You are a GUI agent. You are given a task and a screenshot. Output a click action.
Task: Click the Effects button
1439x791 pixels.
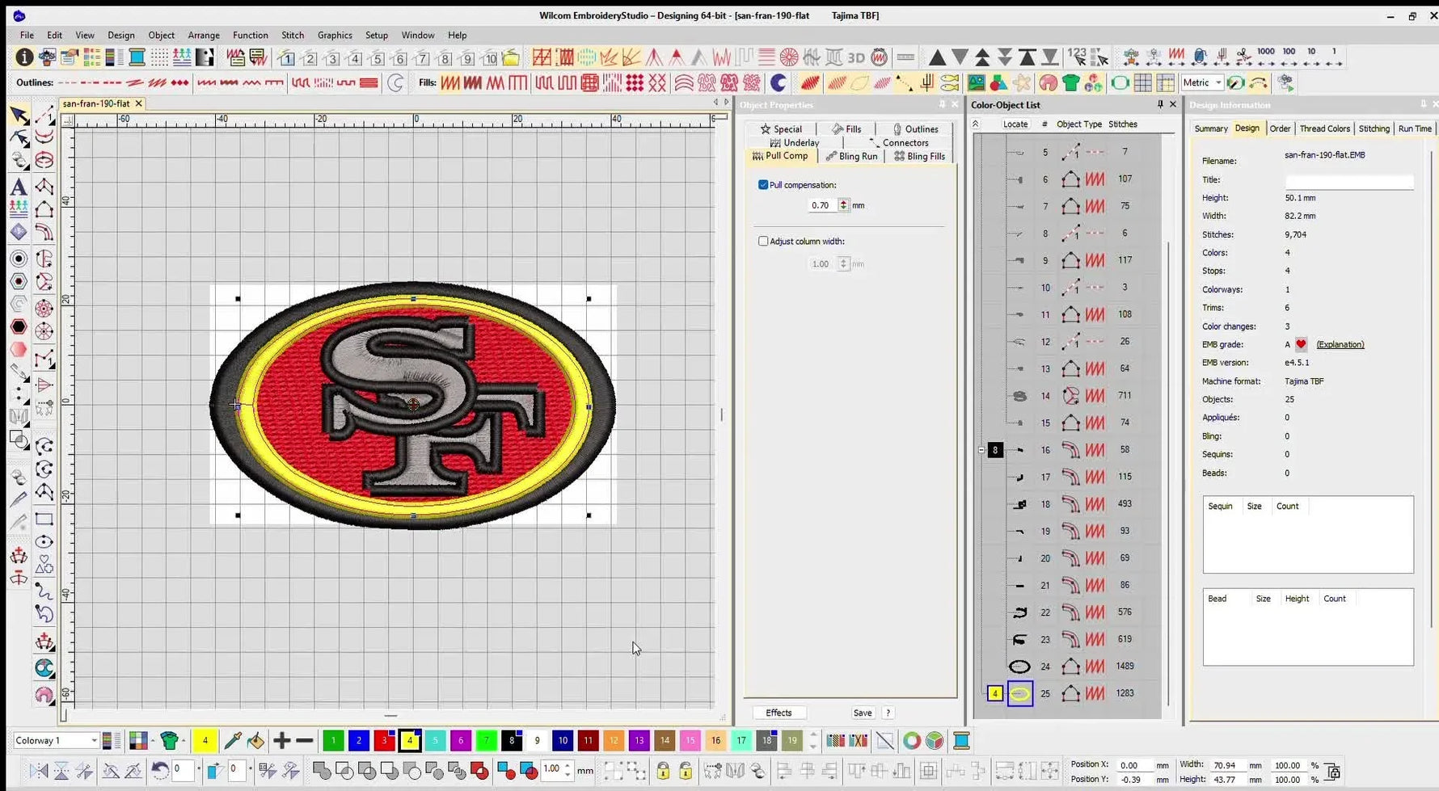(x=778, y=712)
